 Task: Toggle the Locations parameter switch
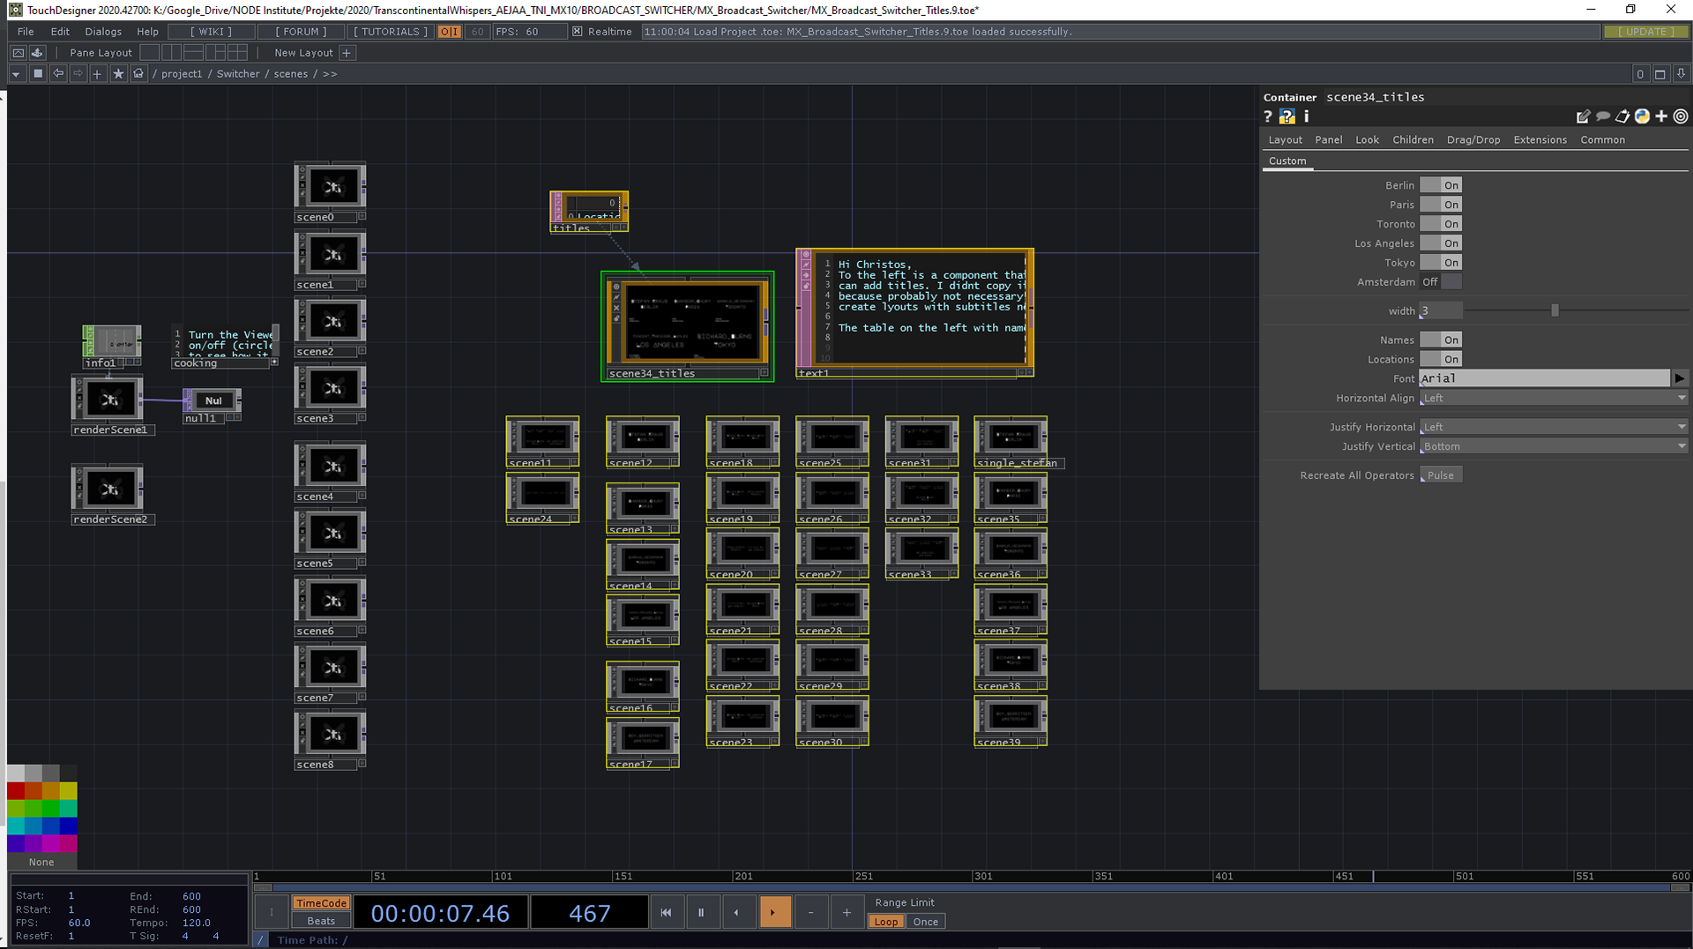(1441, 360)
